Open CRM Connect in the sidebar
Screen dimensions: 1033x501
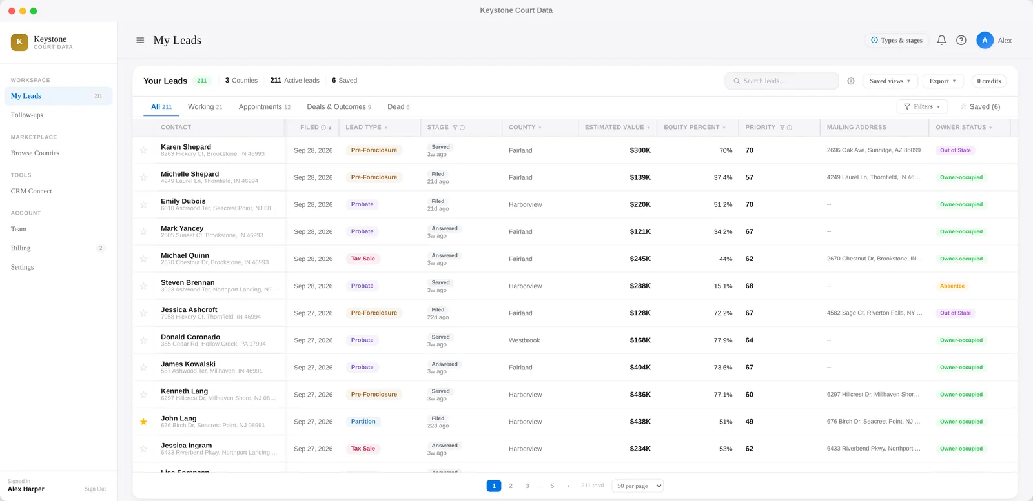[58, 191]
